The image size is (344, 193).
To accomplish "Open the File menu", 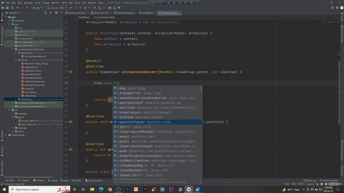I will tap(8, 3).
